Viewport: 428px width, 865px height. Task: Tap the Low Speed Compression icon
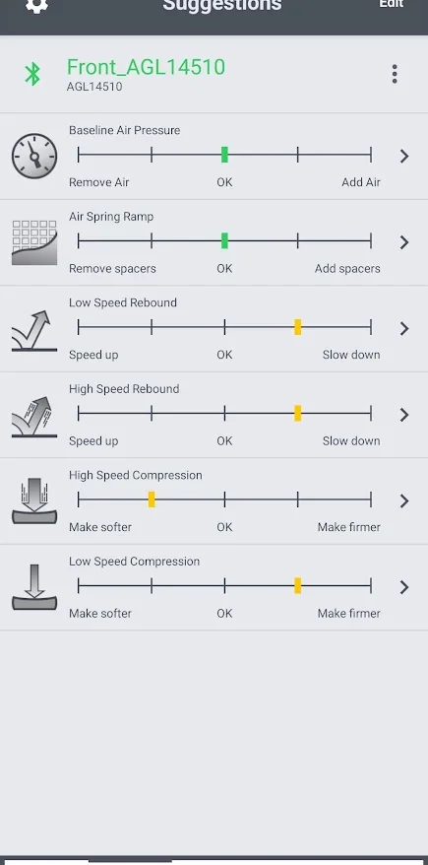[x=34, y=587]
